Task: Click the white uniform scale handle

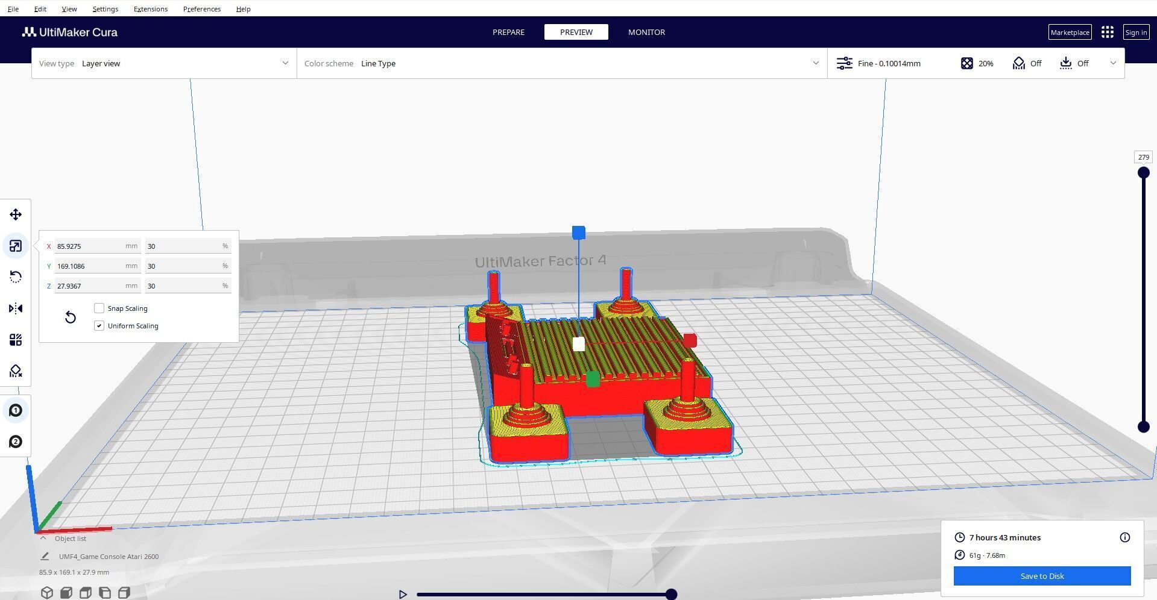Action: (x=578, y=344)
